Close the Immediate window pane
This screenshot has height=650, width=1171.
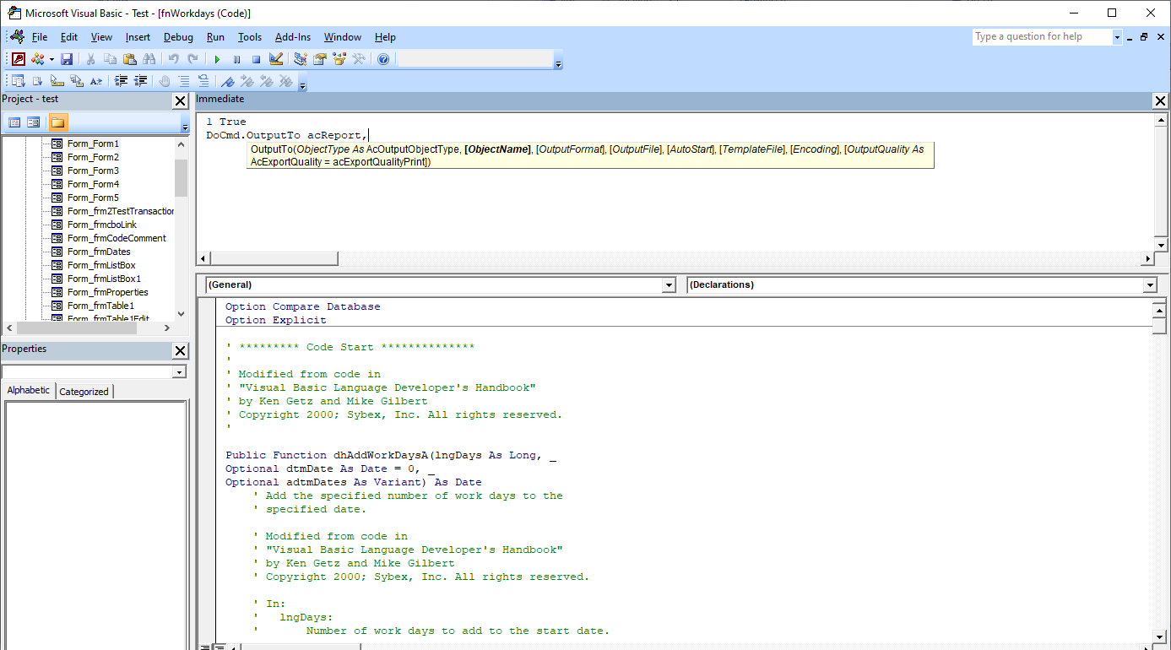point(1160,100)
